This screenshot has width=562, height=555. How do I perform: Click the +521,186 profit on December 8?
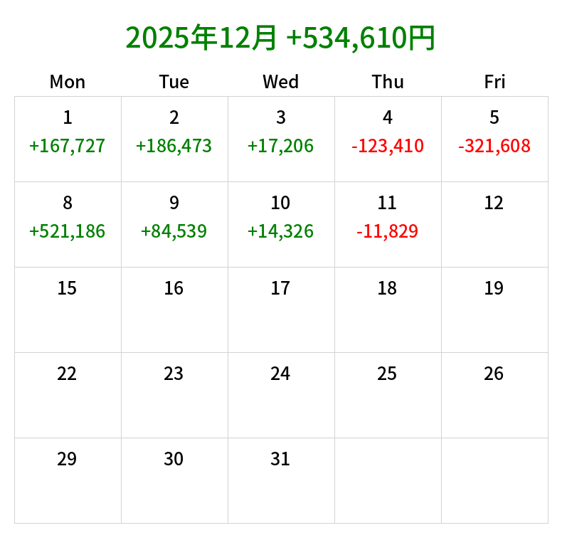[68, 231]
